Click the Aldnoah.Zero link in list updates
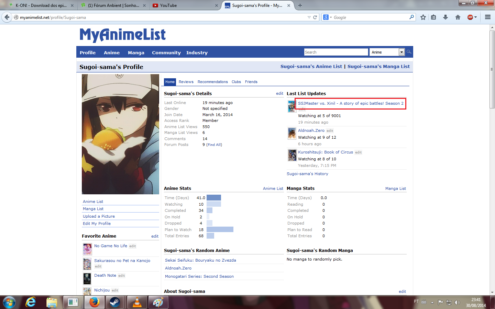This screenshot has width=495, height=309. coord(311,130)
